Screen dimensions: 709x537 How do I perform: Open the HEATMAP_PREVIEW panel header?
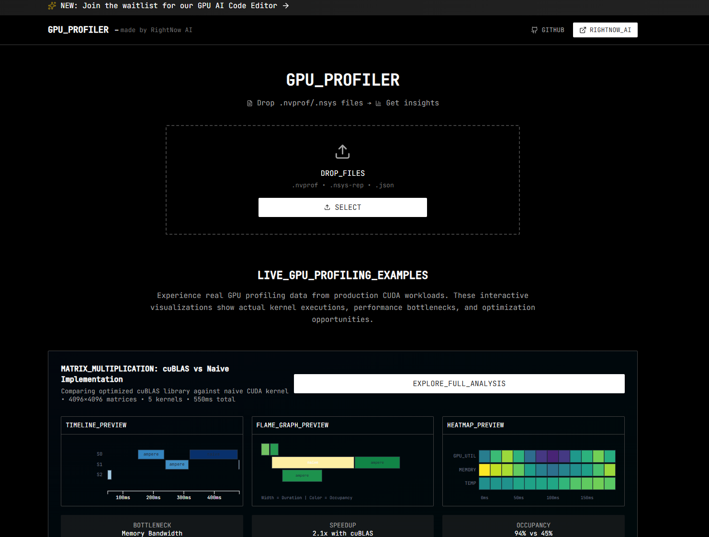coord(533,425)
